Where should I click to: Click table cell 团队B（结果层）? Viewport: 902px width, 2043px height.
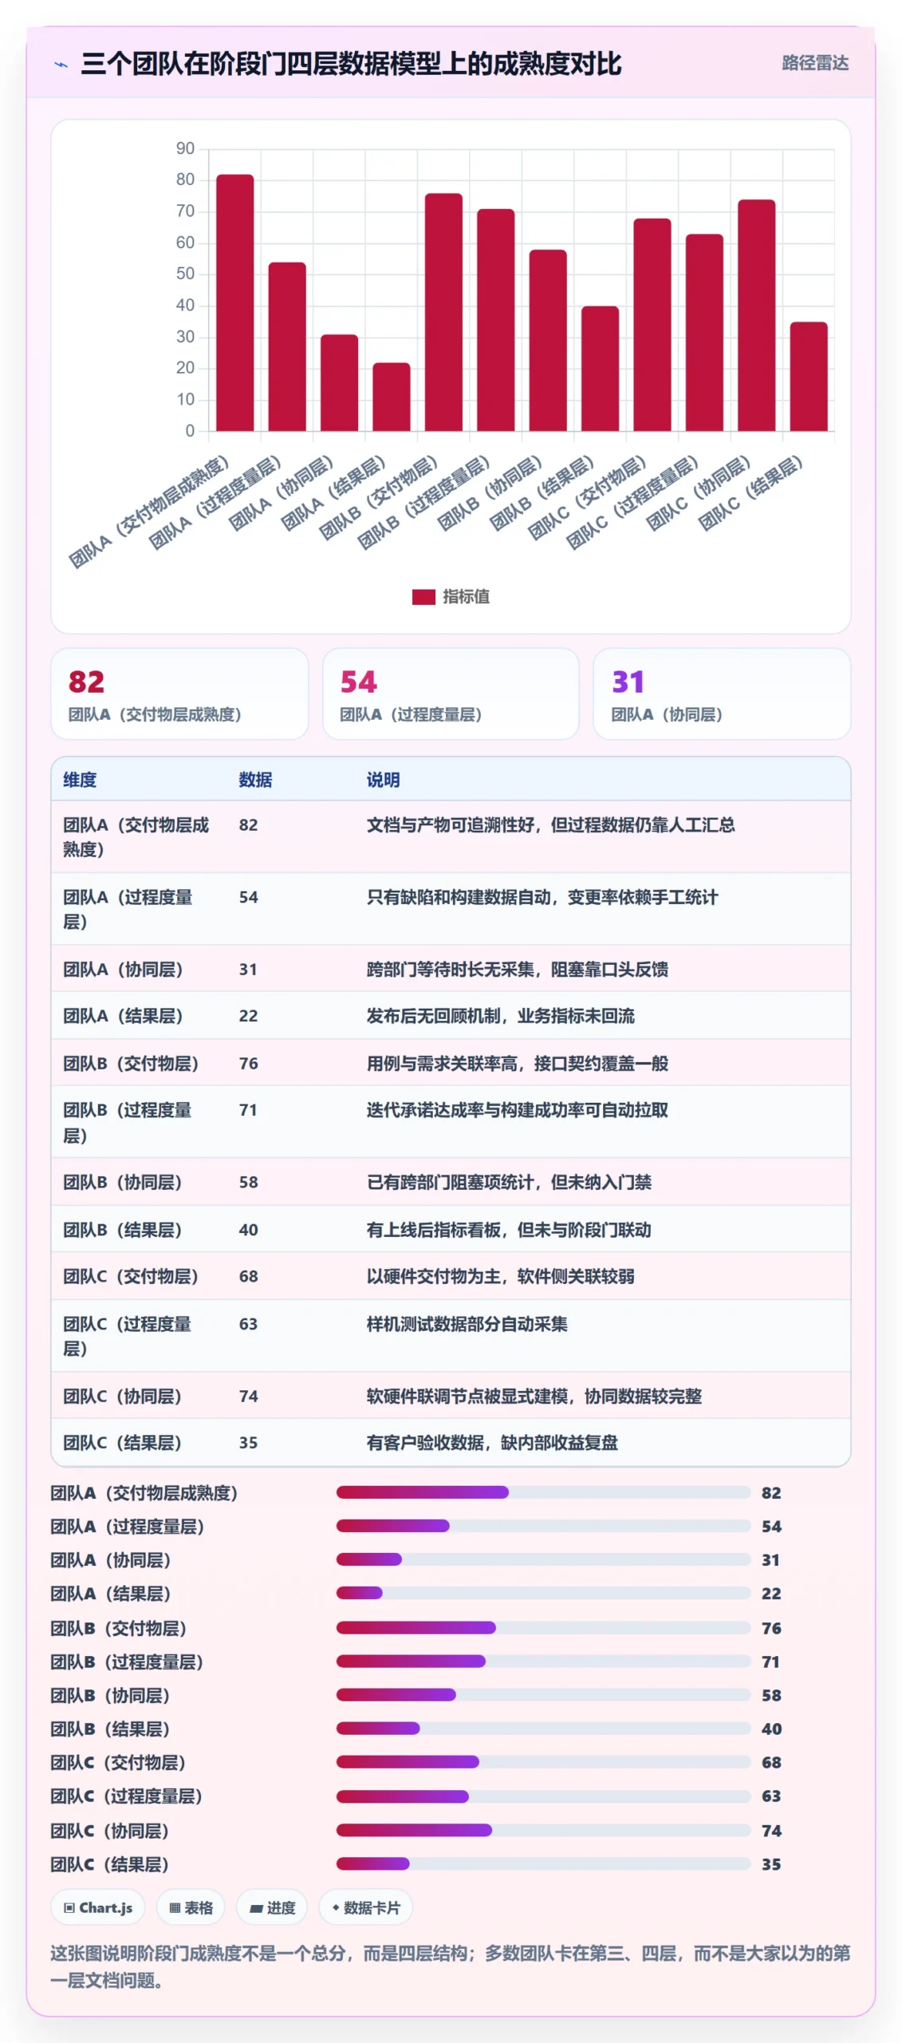pyautogui.click(x=123, y=1230)
